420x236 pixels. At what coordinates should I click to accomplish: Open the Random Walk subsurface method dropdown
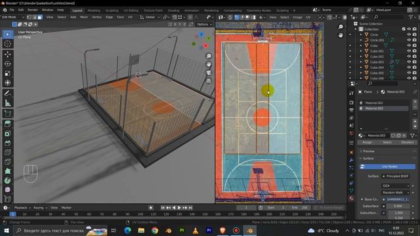coord(396,192)
